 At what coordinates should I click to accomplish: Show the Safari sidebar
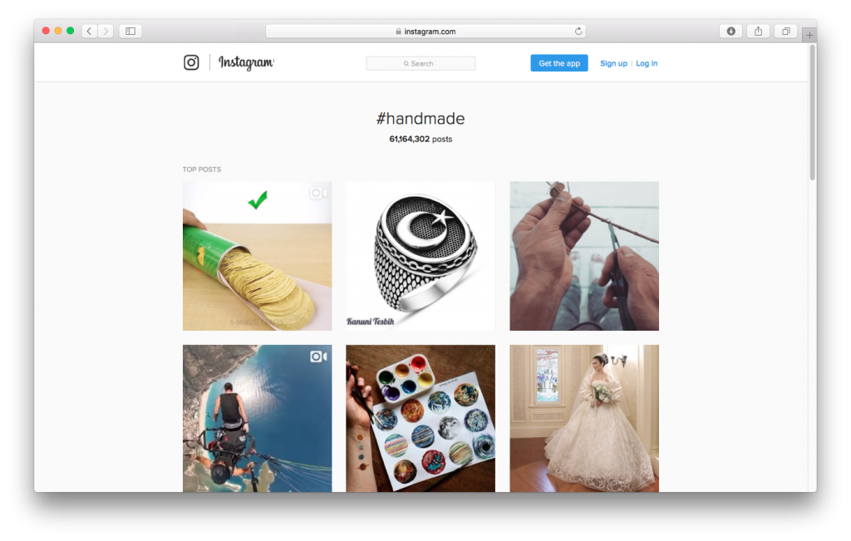pos(130,31)
